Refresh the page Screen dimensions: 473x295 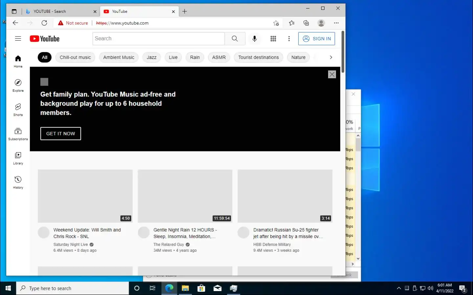[x=44, y=23]
